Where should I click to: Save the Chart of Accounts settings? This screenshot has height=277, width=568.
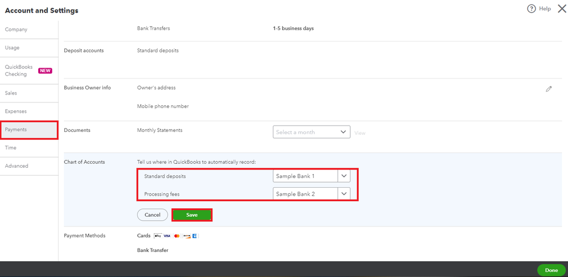point(192,215)
